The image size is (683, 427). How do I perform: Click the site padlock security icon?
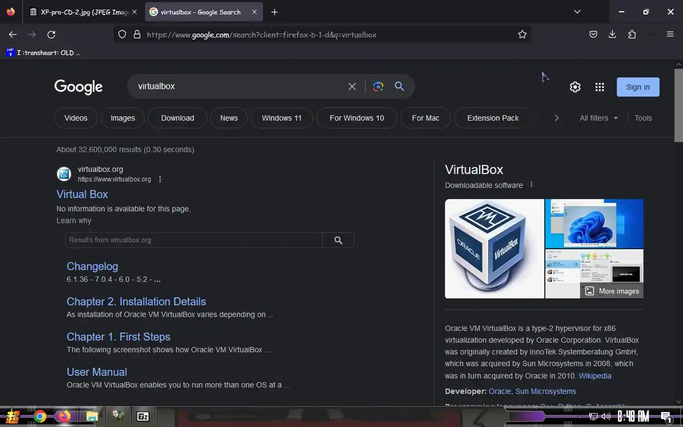click(137, 34)
